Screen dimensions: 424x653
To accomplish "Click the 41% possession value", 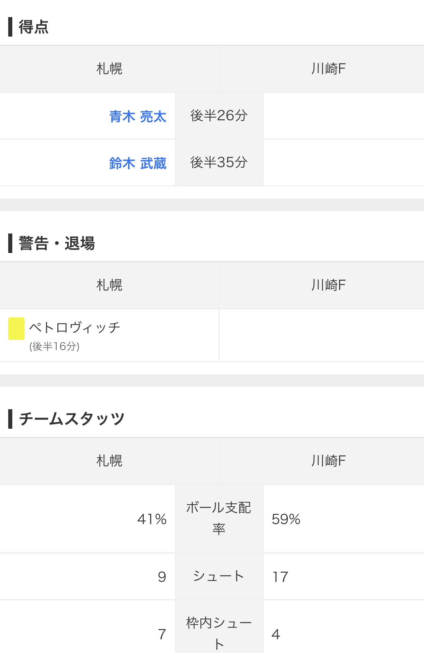I will tap(152, 519).
